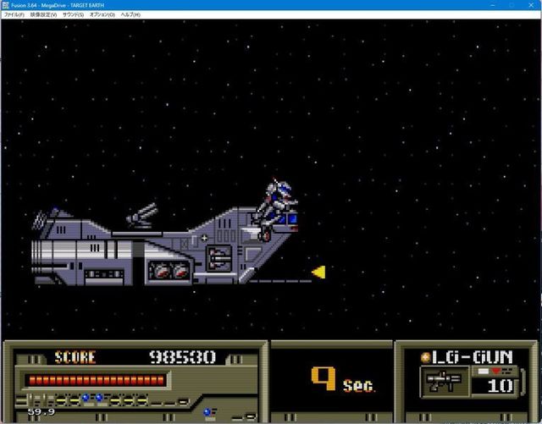542x424 pixels.
Task: Open the ヘルプ(H) help menu
Action: pos(130,15)
